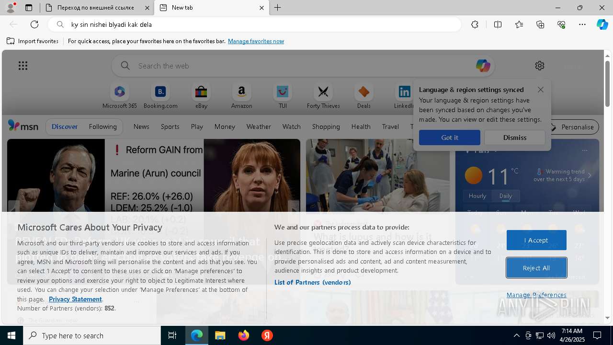Viewport: 613px width, 345px height.
Task: Click the Copilot icon in web search box
Action: click(x=483, y=66)
